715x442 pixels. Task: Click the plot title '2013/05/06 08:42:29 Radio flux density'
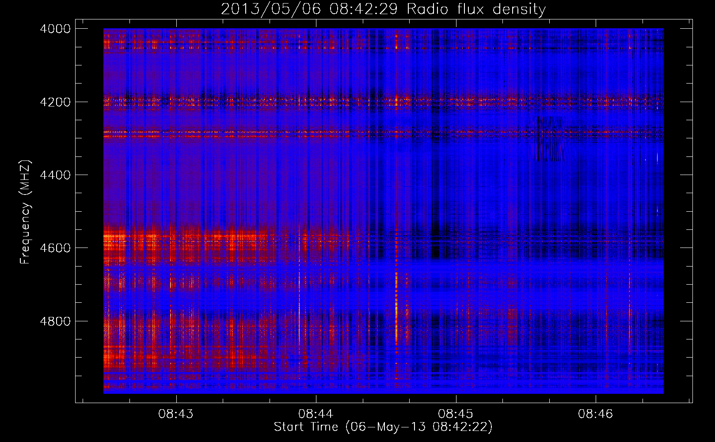[x=383, y=9]
